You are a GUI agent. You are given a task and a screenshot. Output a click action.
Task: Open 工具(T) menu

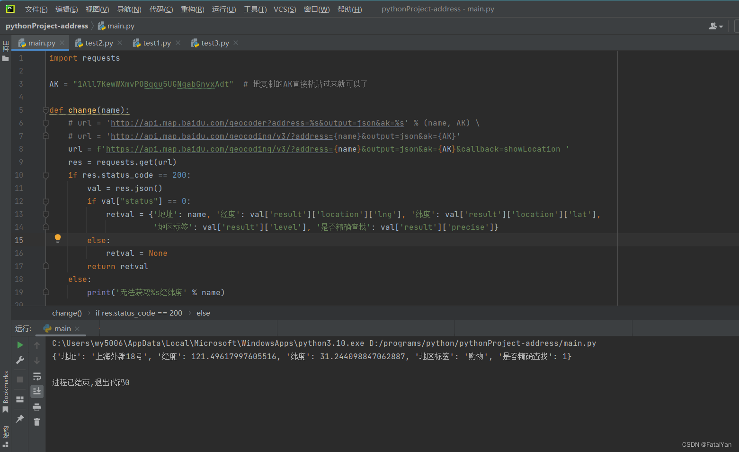coord(255,9)
